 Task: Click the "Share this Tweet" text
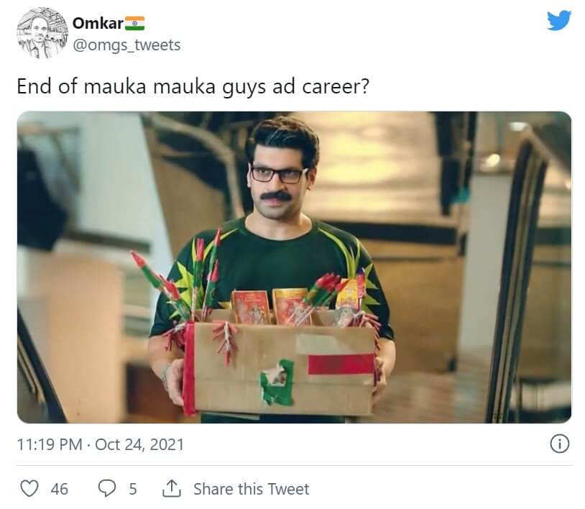pos(251,489)
